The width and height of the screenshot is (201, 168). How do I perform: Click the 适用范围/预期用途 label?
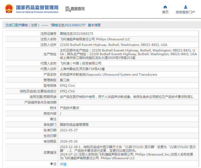pyautogui.click(x=43, y=97)
